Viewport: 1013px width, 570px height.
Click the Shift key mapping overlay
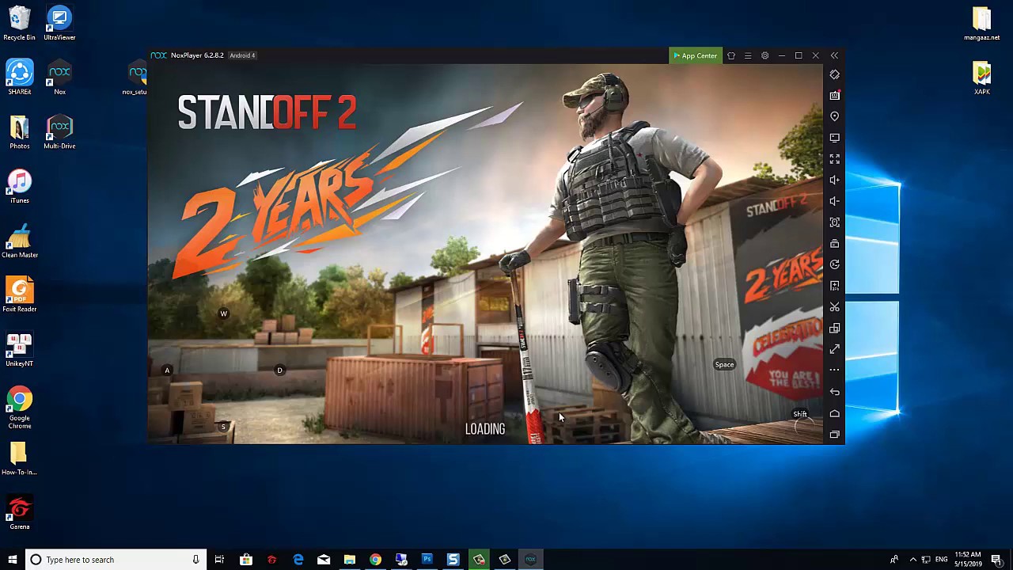[800, 414]
